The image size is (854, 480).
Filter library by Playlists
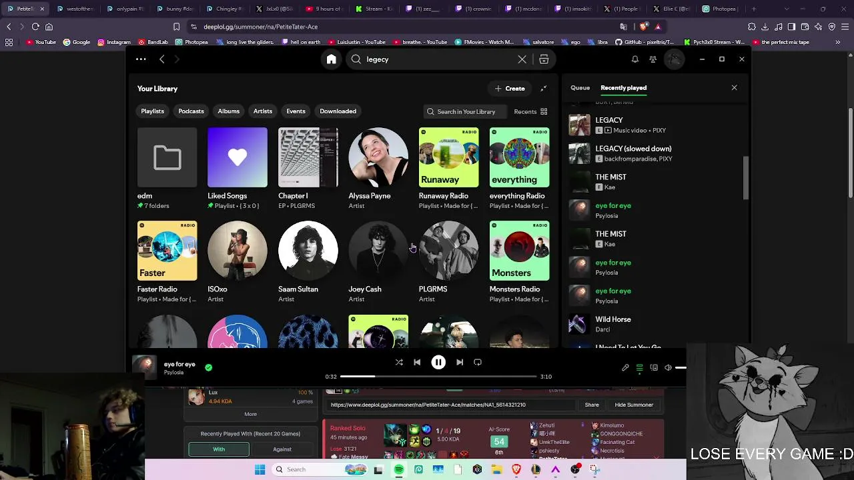pyautogui.click(x=152, y=111)
